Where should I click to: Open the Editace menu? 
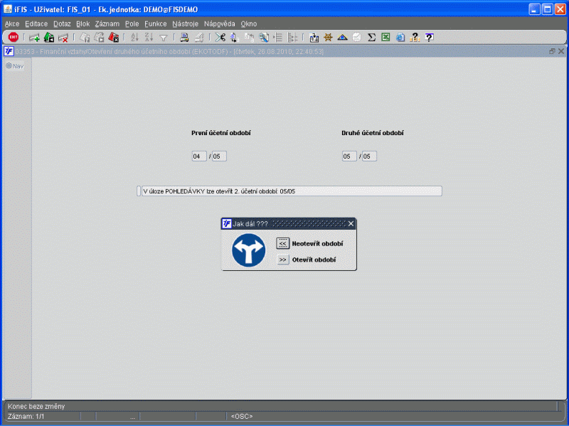[x=36, y=24]
